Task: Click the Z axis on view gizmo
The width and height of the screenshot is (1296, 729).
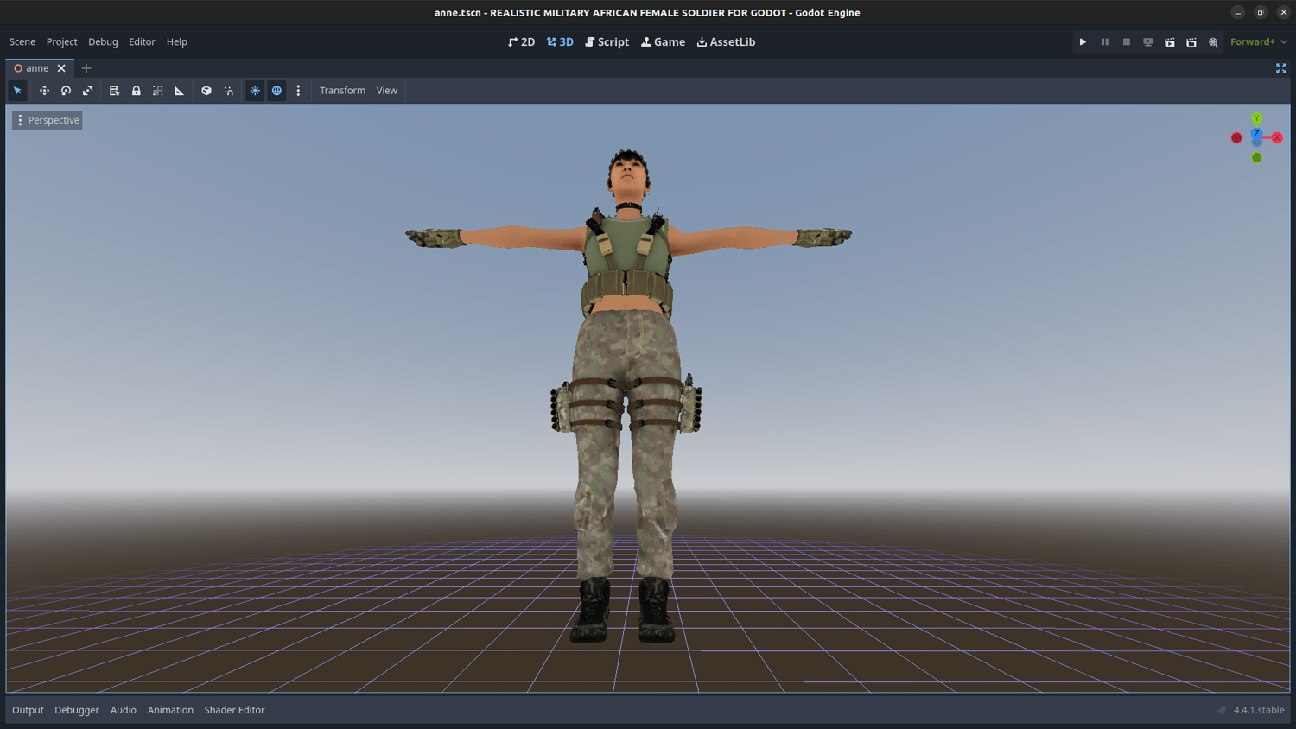Action: 1256,134
